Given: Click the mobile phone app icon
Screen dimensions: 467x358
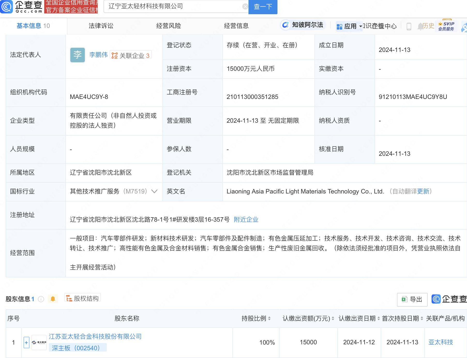Looking at the screenshot, I should [409, 26].
